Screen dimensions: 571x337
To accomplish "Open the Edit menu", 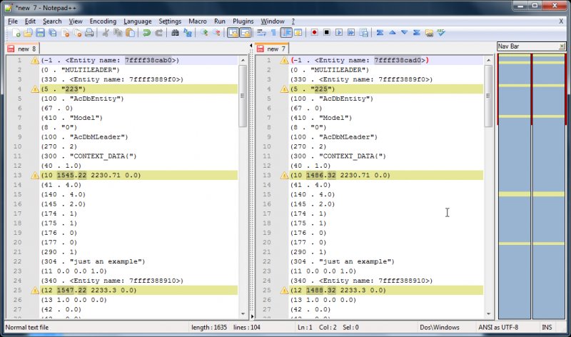I will [x=30, y=21].
